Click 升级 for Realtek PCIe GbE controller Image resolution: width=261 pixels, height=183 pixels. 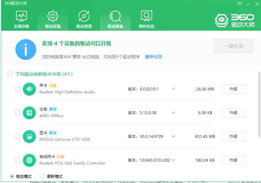click(x=234, y=160)
